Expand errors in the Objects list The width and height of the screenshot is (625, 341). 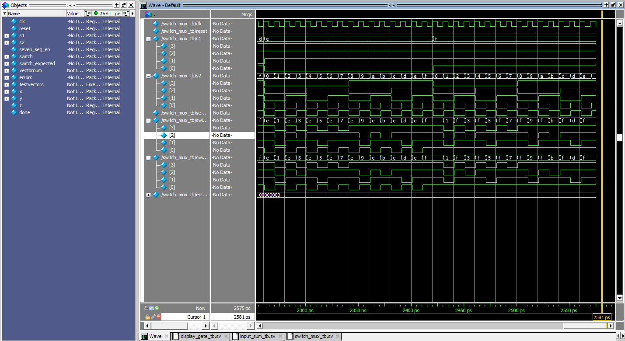click(x=7, y=77)
